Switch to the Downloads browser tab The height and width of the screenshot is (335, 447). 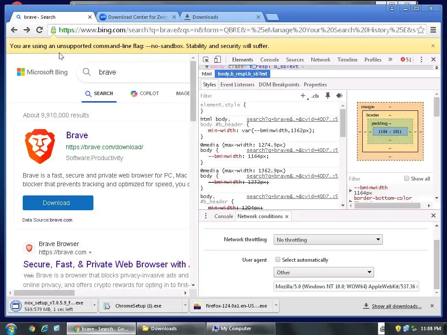[x=222, y=17]
